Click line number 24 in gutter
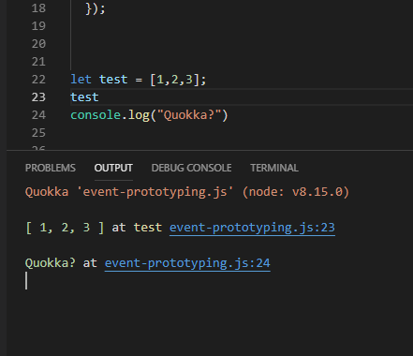Viewport: 413px width, 356px height. pyautogui.click(x=38, y=115)
